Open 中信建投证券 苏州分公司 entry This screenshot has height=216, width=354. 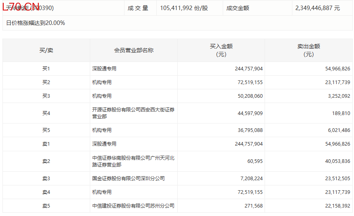pos(133,206)
